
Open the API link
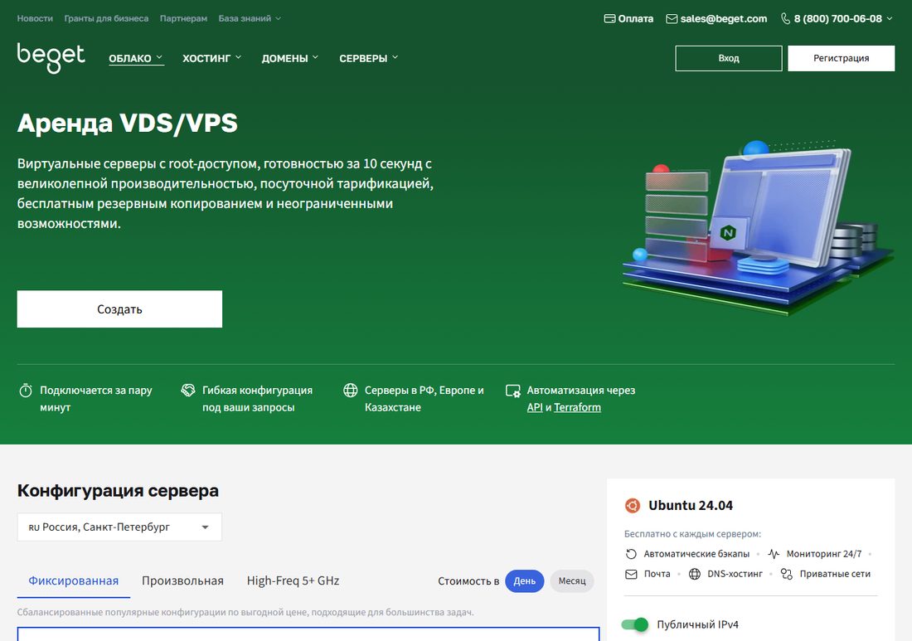coord(535,407)
